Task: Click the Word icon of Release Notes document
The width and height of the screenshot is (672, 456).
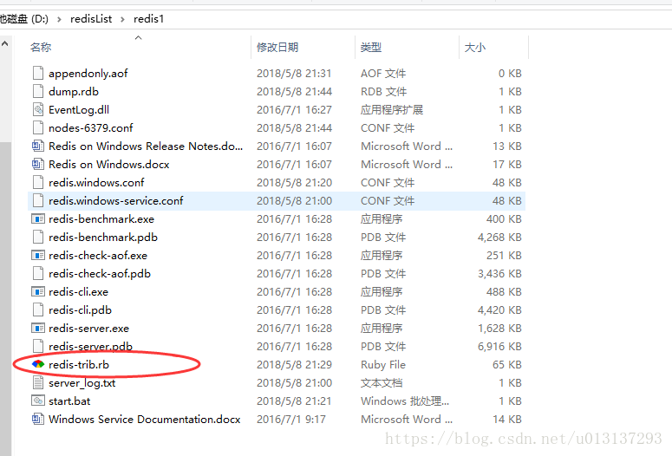Action: (38, 147)
